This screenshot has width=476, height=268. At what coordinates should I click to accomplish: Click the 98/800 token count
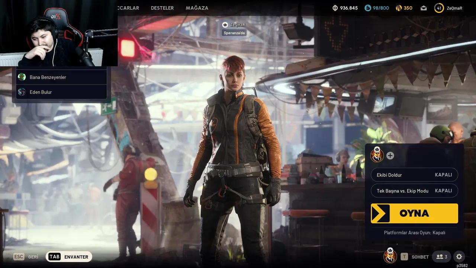click(381, 8)
